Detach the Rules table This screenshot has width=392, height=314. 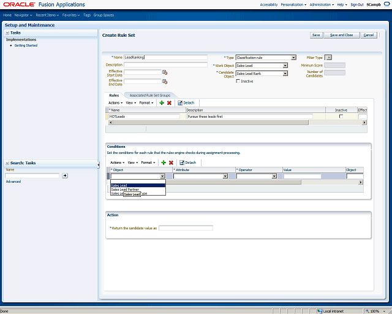(x=186, y=103)
